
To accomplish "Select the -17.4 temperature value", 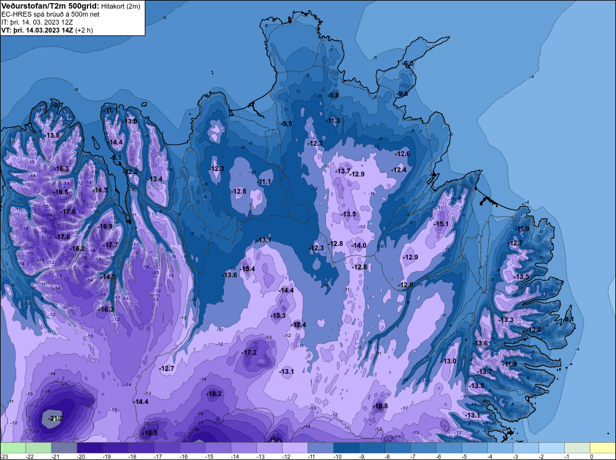I will coord(299,325).
